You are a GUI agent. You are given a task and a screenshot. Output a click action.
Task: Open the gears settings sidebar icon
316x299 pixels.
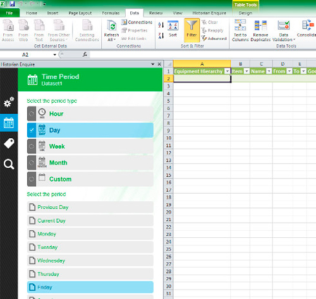coord(9,102)
